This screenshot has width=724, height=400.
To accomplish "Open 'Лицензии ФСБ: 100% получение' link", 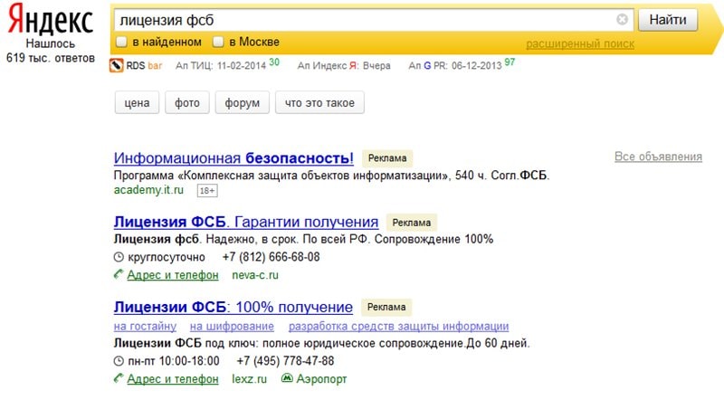I will (233, 307).
